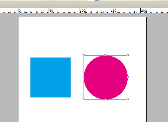Click the ruler mark labeled 0
This screenshot has height=122, width=168.
point(20,11)
